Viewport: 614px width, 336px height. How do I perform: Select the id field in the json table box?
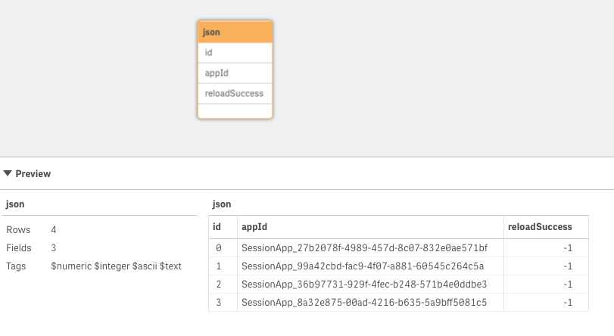pos(235,53)
